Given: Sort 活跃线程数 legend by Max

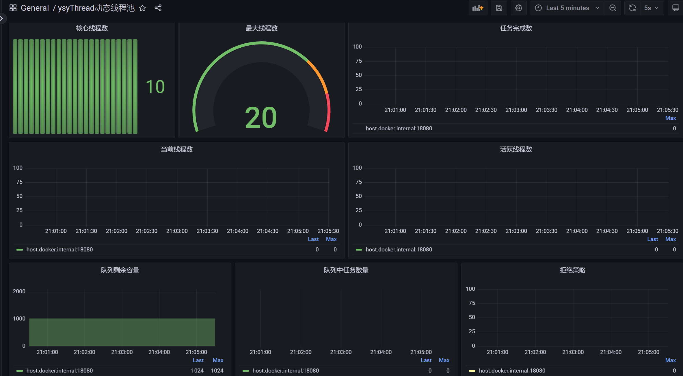Looking at the screenshot, I should coord(670,239).
